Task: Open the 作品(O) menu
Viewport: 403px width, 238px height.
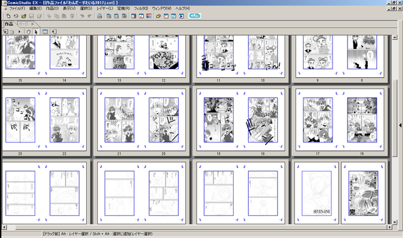Action: 52,8
